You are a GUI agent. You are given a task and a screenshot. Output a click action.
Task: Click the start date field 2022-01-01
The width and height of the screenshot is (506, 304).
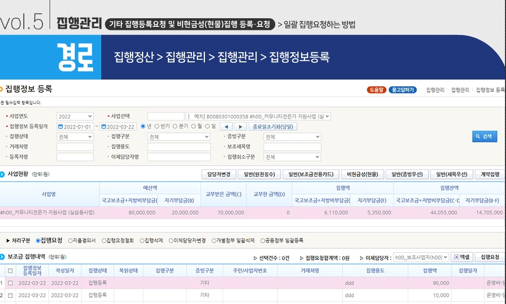[x=75, y=127]
